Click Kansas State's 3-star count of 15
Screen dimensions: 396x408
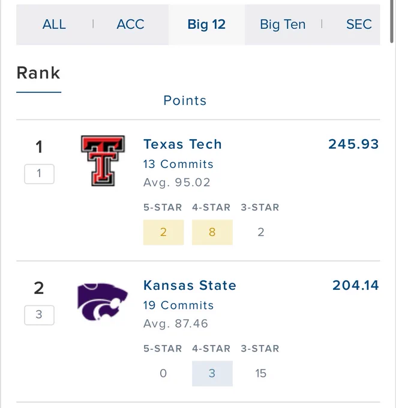pos(261,373)
